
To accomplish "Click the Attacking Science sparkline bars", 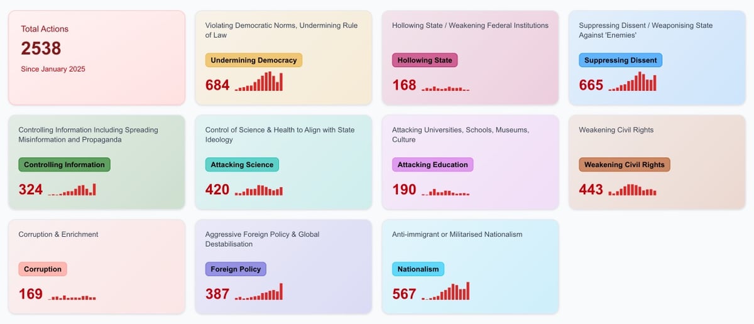I will coord(259,190).
